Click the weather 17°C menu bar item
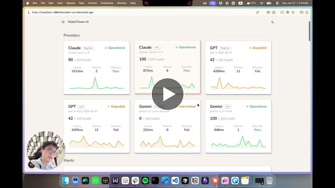335x188 pixels. 252,3
